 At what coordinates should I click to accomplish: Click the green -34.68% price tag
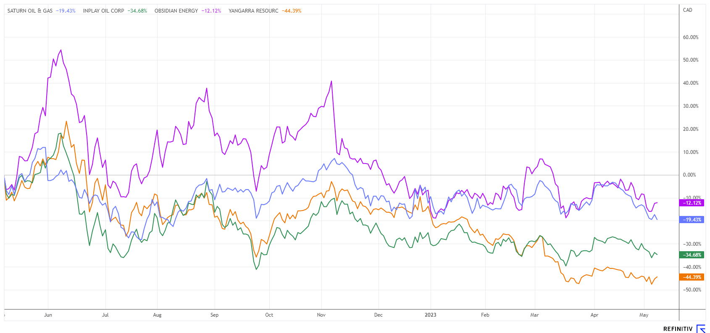(692, 255)
